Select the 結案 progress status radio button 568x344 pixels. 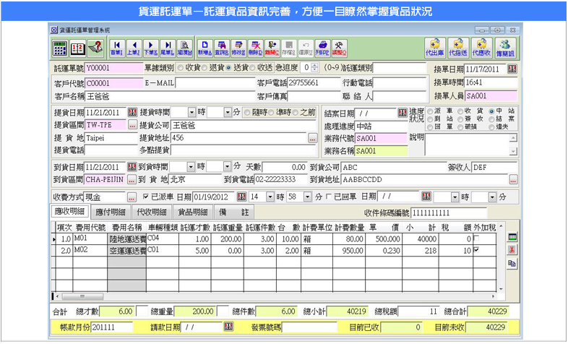[493, 119]
